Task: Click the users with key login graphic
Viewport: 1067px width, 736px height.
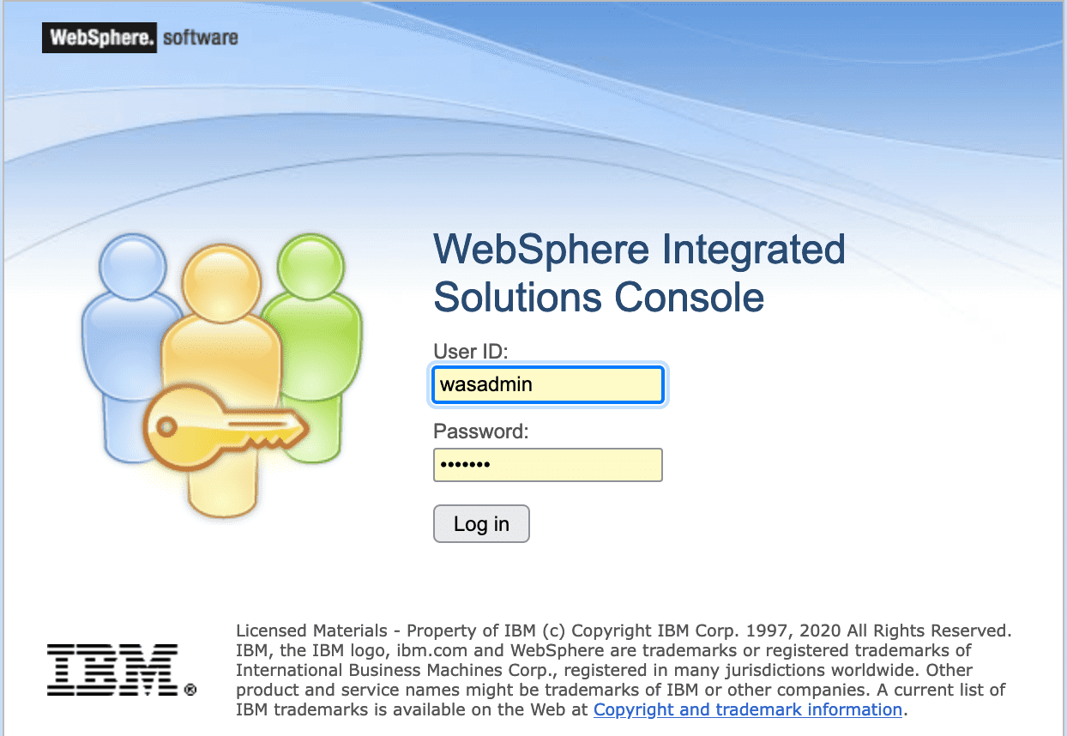Action: tap(221, 375)
